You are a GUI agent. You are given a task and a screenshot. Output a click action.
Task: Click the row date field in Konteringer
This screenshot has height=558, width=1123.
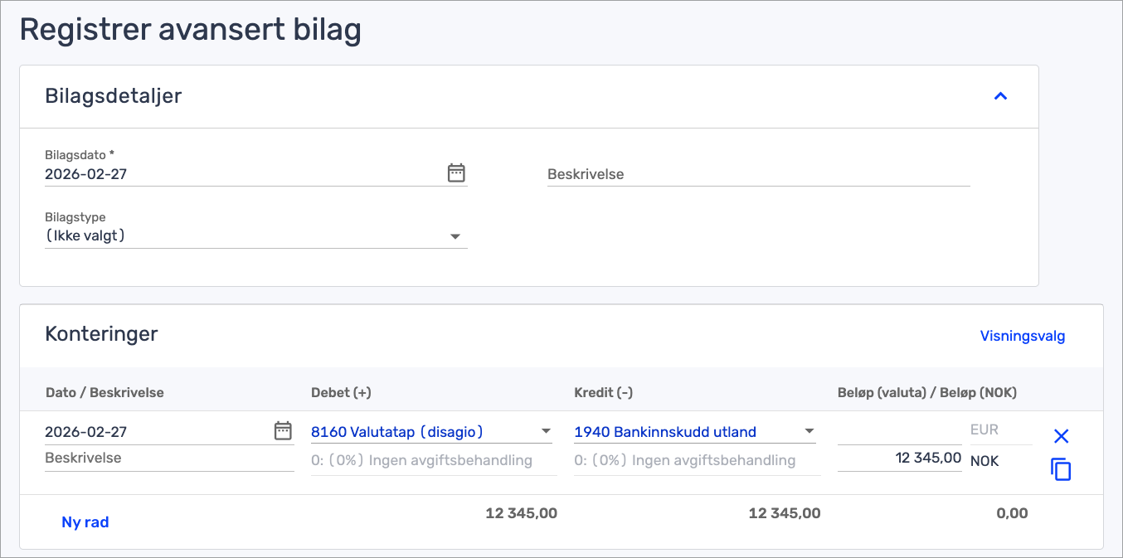(x=156, y=431)
